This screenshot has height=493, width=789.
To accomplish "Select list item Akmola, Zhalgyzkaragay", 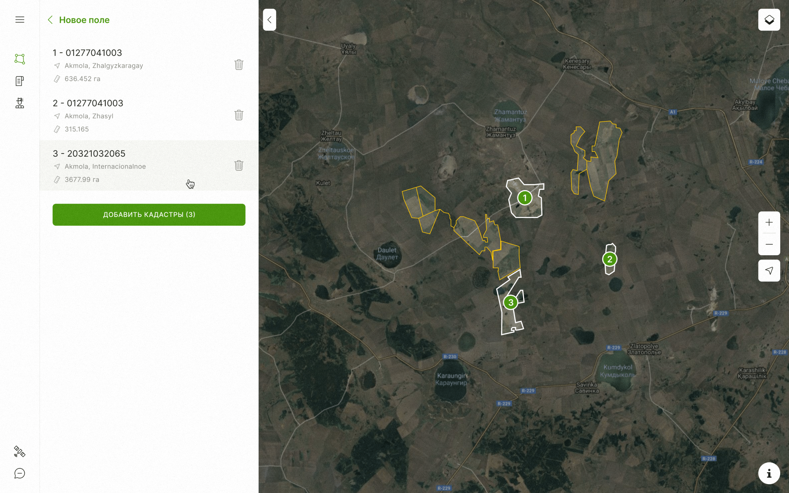I will (137, 65).
